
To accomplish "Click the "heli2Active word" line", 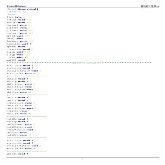I will coord(22,130).
